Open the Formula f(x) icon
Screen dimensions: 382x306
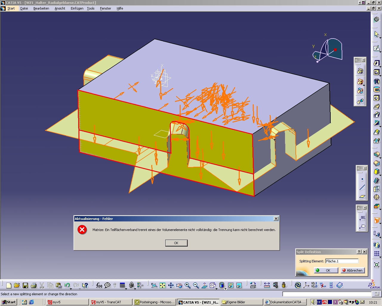click(x=99, y=285)
